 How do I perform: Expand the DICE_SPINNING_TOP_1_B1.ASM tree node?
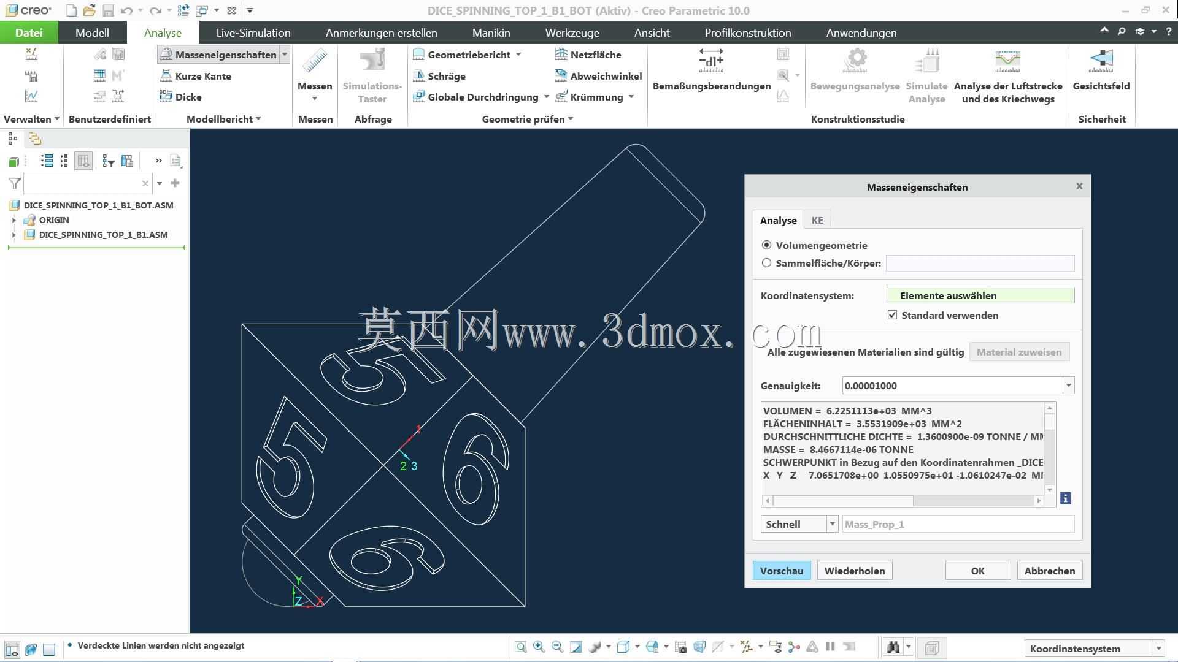coord(13,235)
